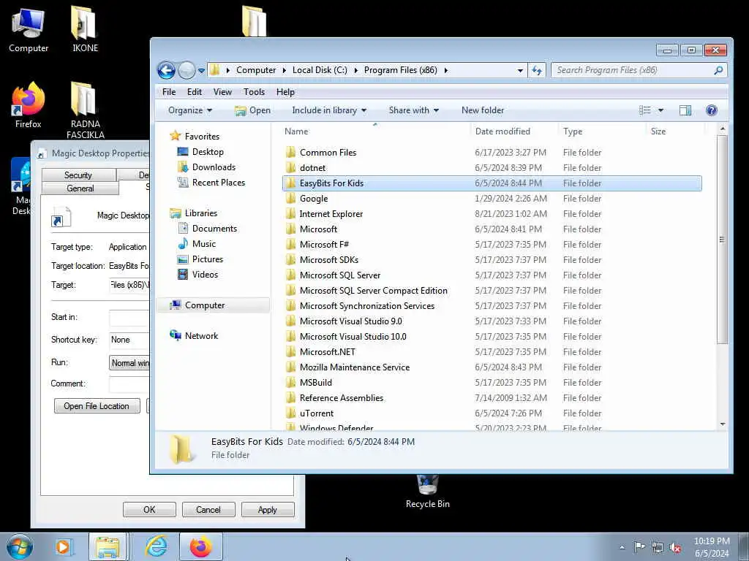
Task: Click Open on the Explorer toolbar
Action: (252, 111)
